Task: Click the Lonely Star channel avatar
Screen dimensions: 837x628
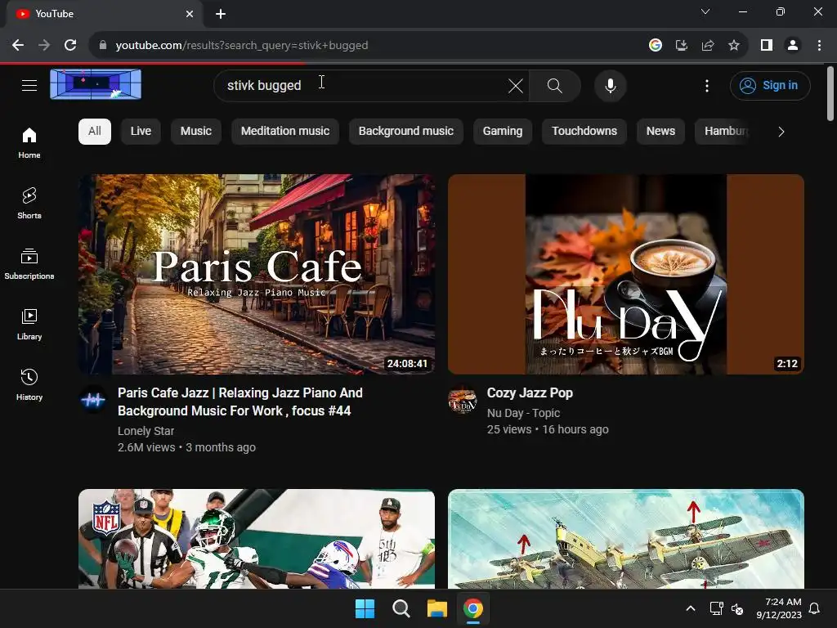Action: click(x=93, y=399)
